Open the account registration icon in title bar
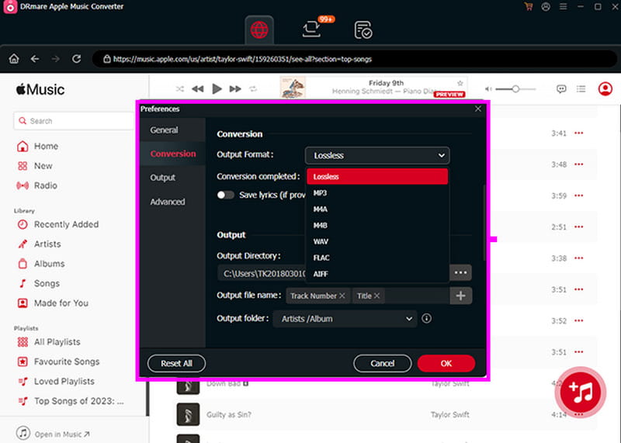621x443 pixels. pyautogui.click(x=546, y=7)
